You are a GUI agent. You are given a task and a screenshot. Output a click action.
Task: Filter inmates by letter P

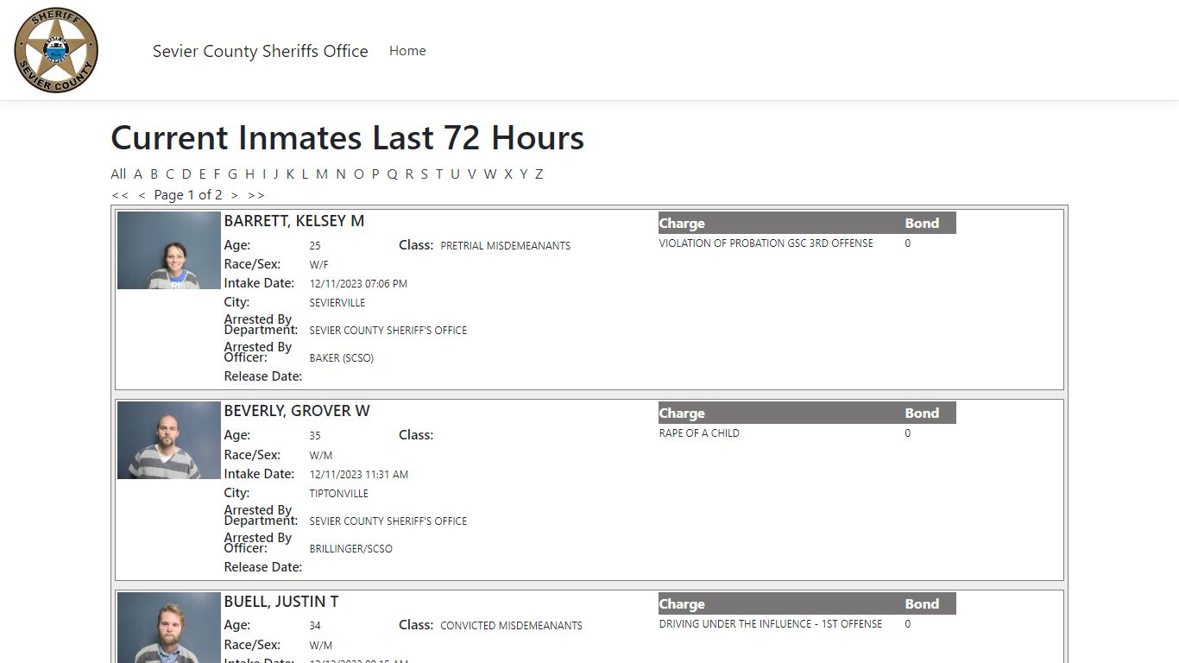point(375,174)
